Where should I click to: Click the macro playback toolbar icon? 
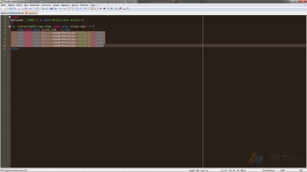point(108,9)
